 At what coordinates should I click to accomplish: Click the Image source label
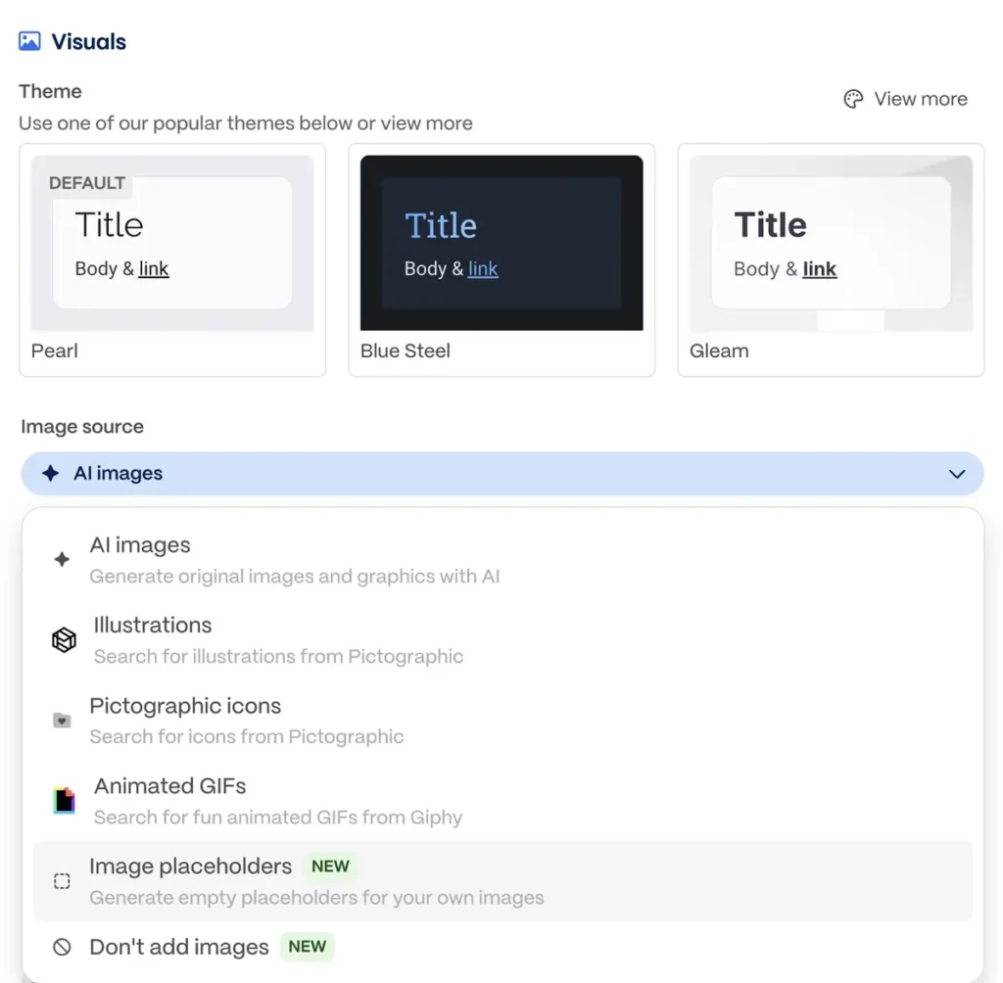point(82,427)
